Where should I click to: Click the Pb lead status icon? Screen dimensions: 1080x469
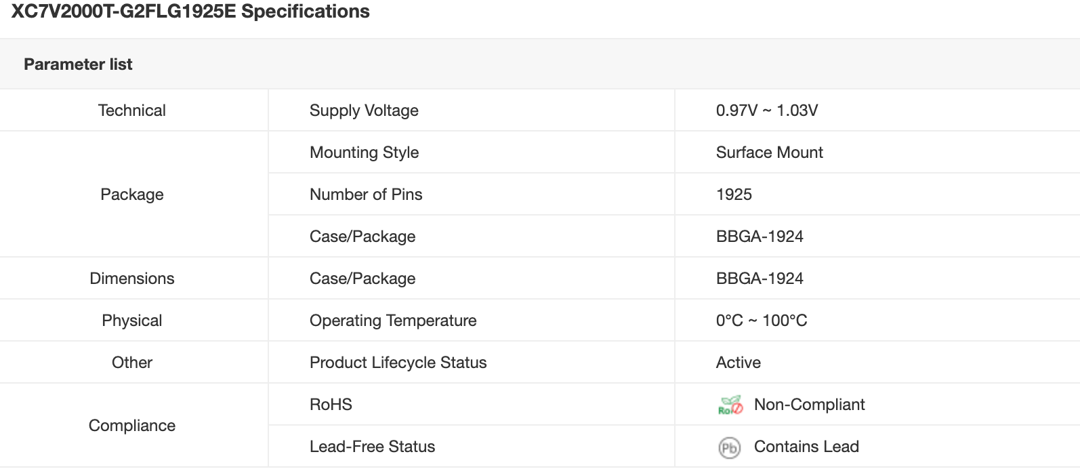point(729,447)
